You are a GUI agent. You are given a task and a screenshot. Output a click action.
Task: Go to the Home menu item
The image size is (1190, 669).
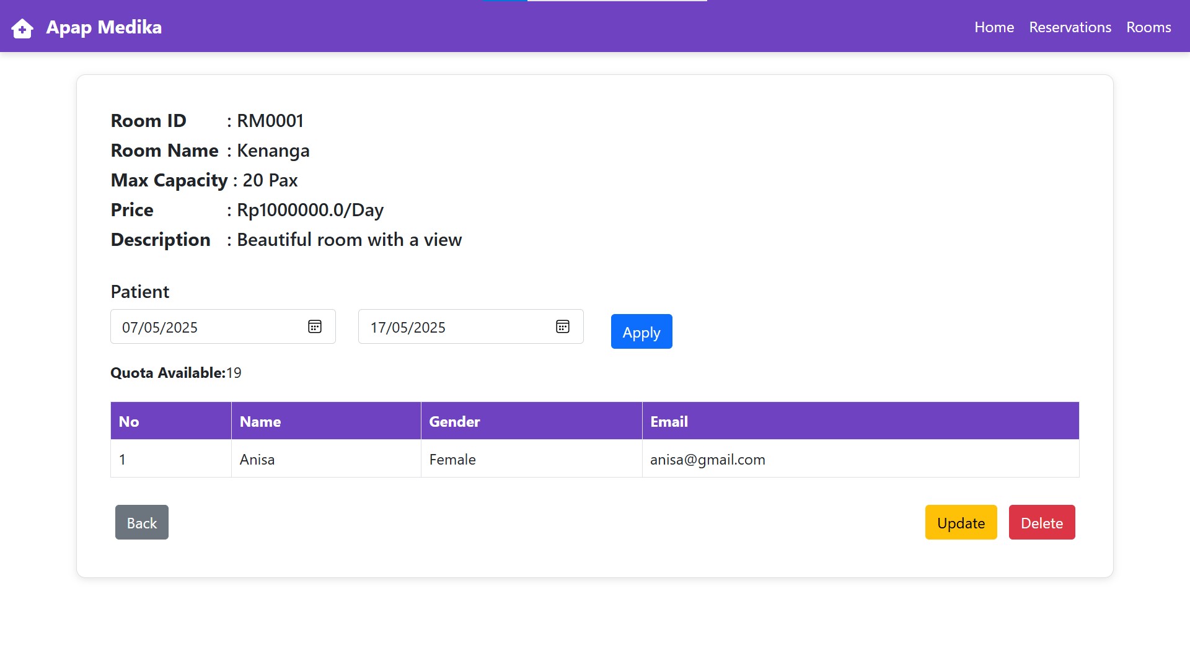(x=994, y=27)
